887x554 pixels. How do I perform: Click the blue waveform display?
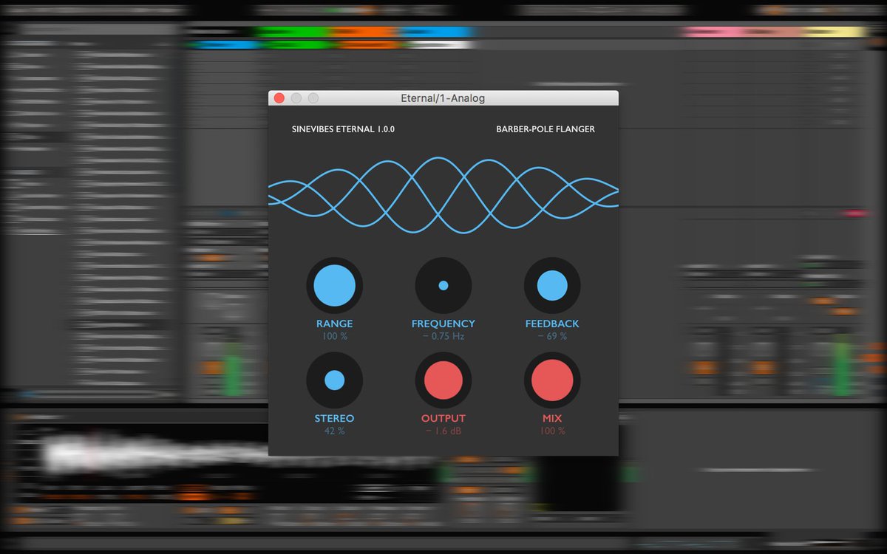tap(443, 194)
